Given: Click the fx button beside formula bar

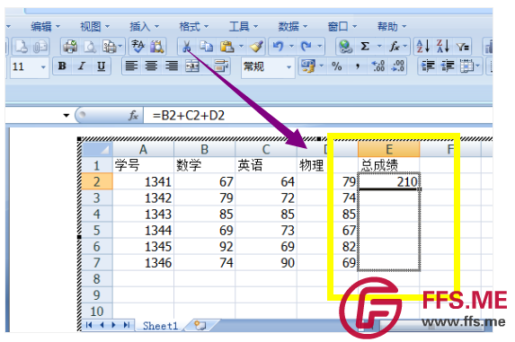Looking at the screenshot, I should (x=133, y=115).
